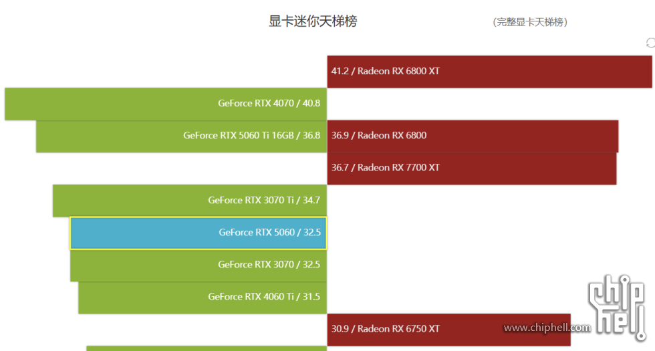Click the Radeon RX 6750 XT bar
Image resolution: width=655 pixels, height=351 pixels.
click(x=448, y=330)
